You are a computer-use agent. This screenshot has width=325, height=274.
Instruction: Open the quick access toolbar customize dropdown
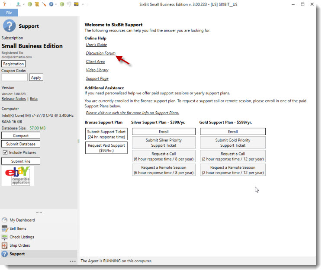pyautogui.click(x=83, y=4)
